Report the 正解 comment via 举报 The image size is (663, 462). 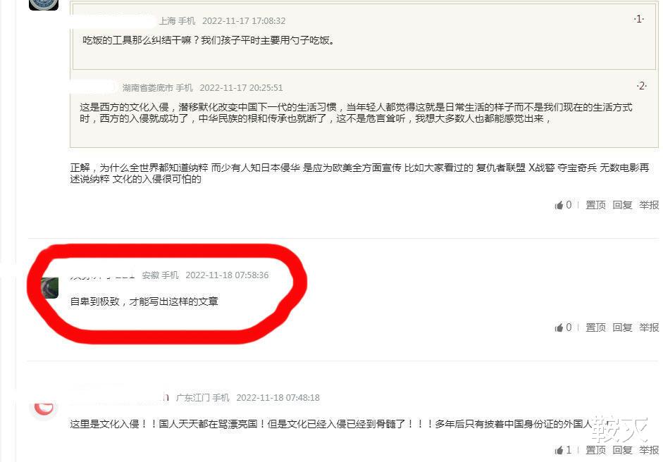649,205
